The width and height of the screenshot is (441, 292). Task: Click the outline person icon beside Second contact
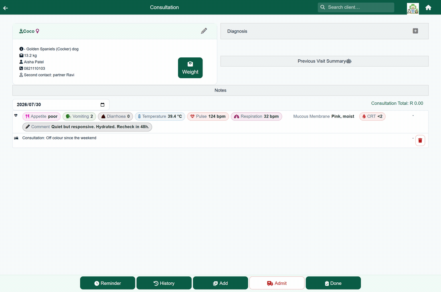(x=21, y=75)
